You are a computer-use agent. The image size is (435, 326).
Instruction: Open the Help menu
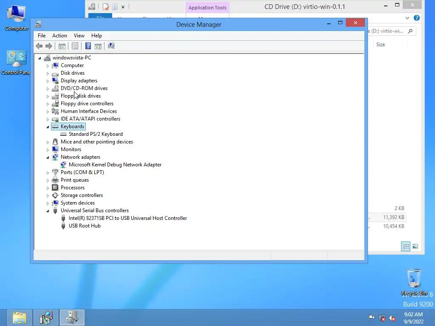pos(96,36)
